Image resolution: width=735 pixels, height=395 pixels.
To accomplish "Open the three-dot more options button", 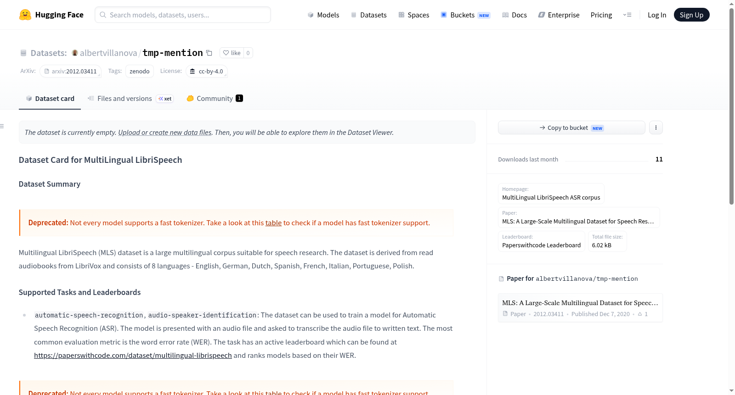I will tap(656, 128).
